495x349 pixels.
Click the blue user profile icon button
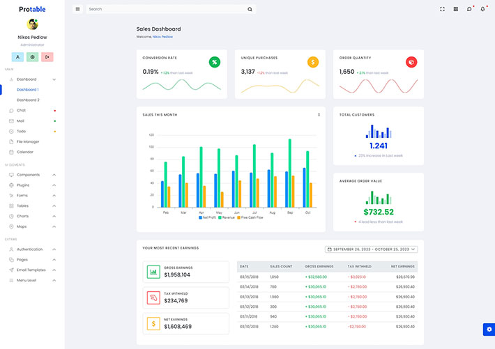coord(17,57)
